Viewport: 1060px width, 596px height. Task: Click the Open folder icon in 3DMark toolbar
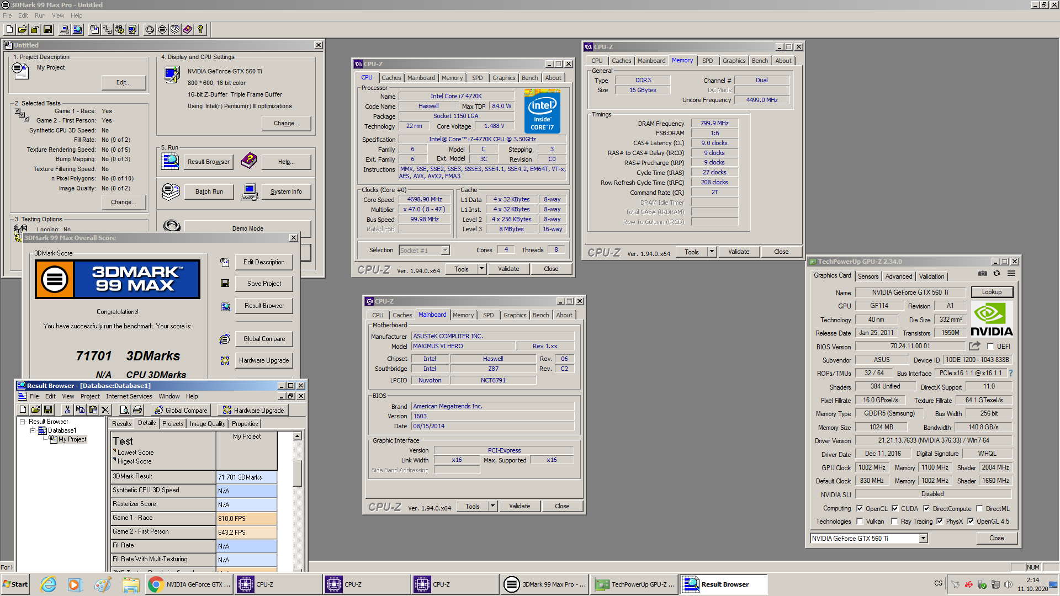pyautogui.click(x=23, y=30)
